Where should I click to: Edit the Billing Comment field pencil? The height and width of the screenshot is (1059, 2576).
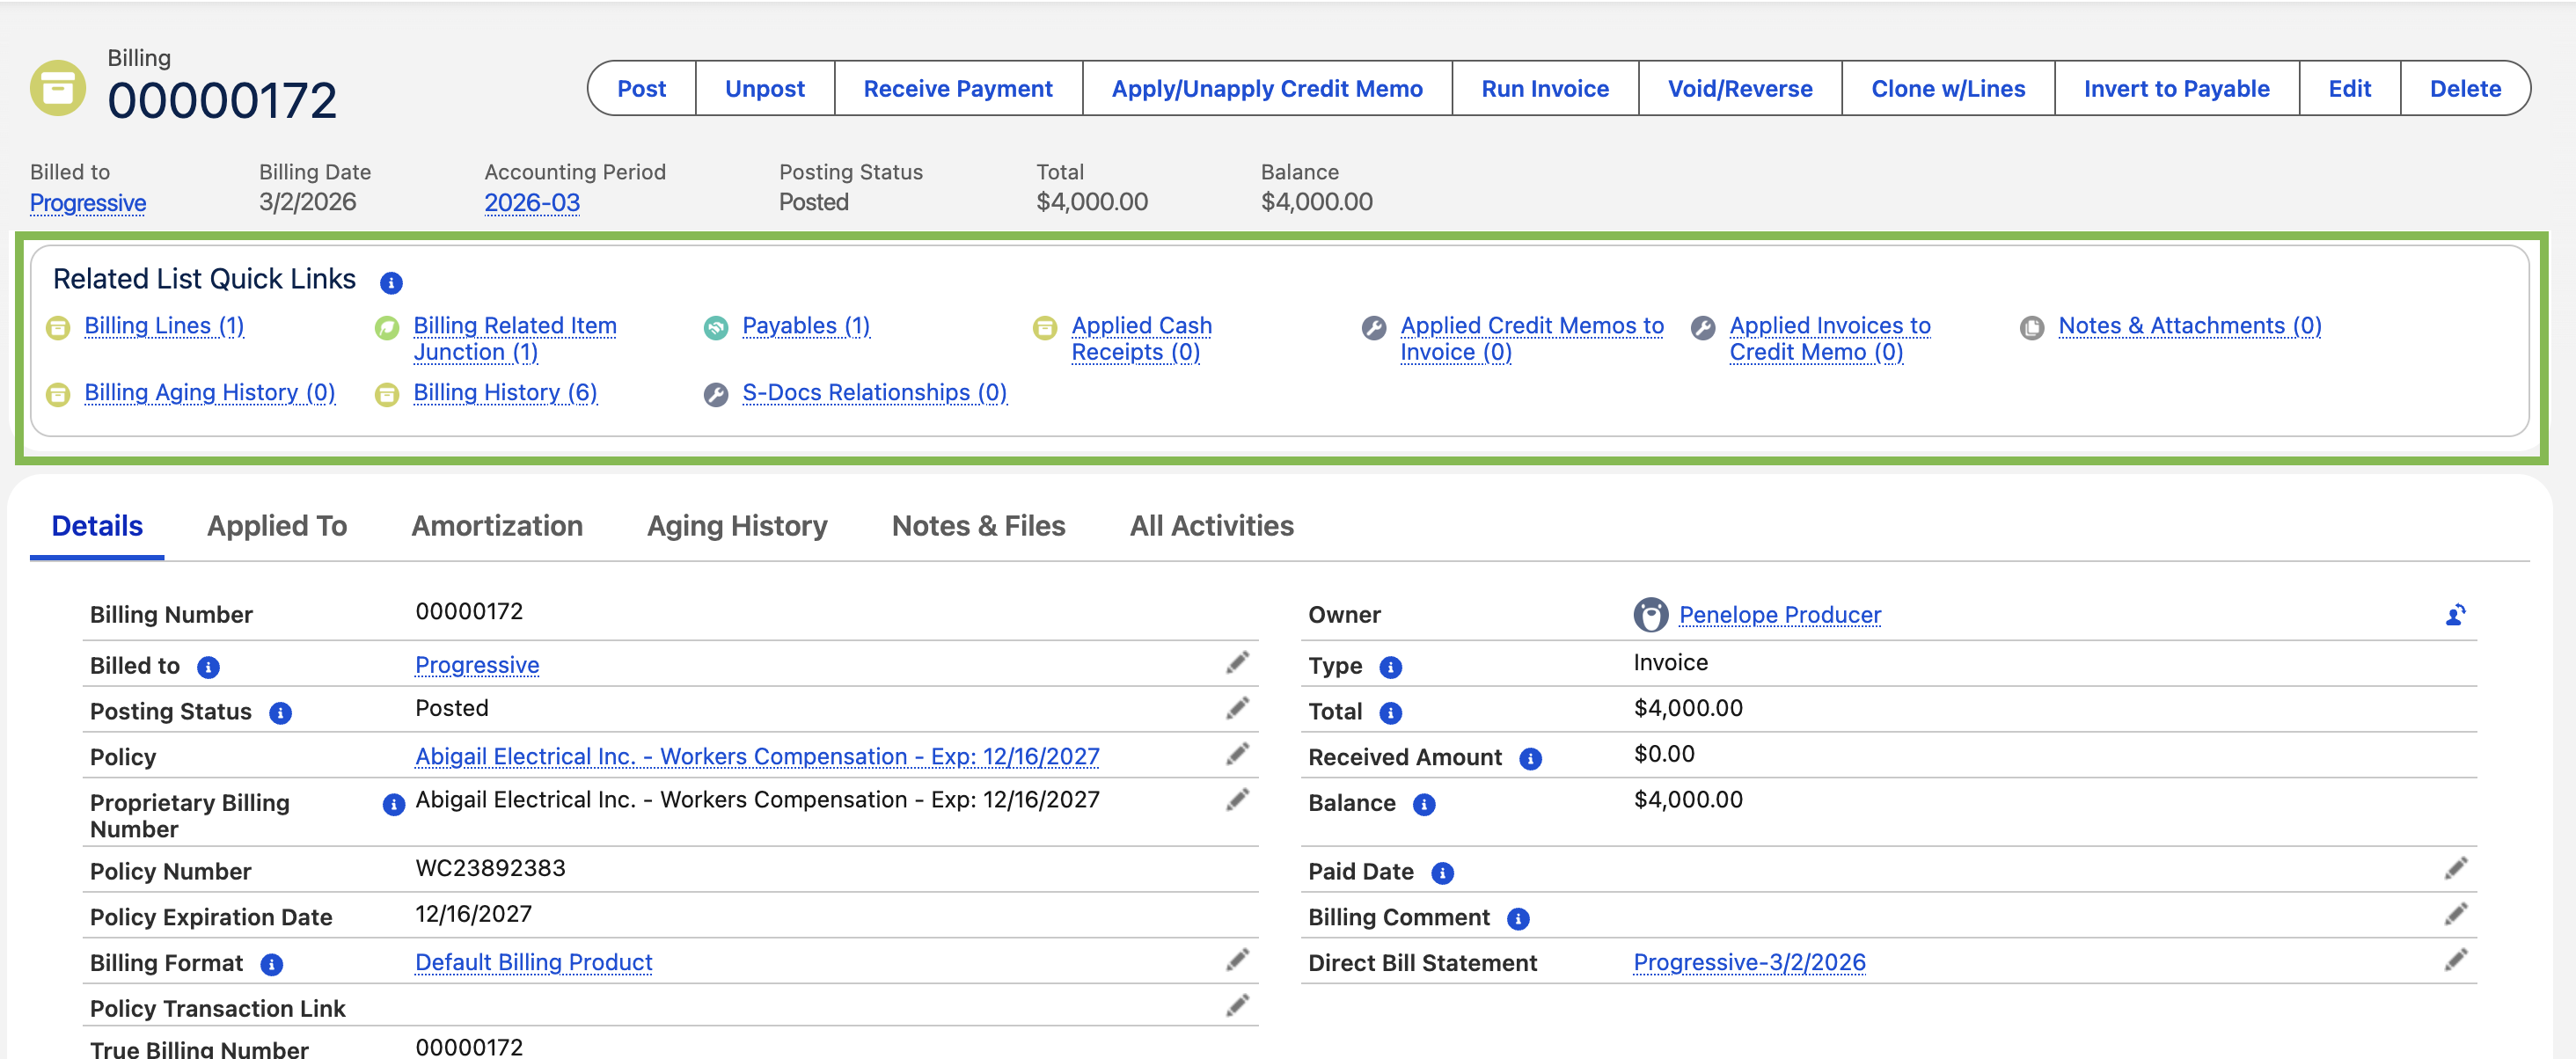[x=2456, y=914]
